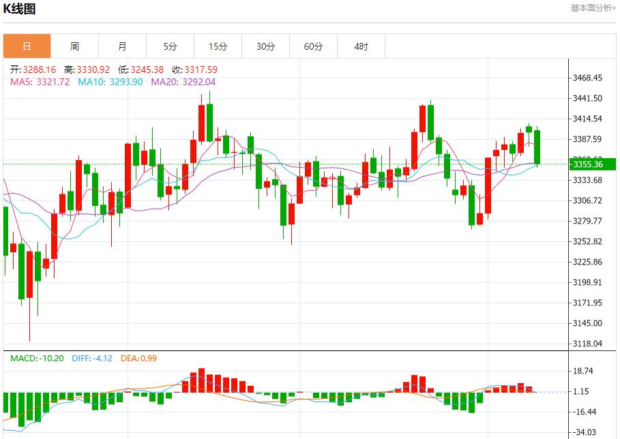
Task: Switch to the 15分 interval tab
Action: tap(218, 46)
